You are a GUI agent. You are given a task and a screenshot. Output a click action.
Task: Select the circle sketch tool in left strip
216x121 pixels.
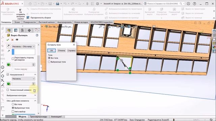tap(2, 67)
